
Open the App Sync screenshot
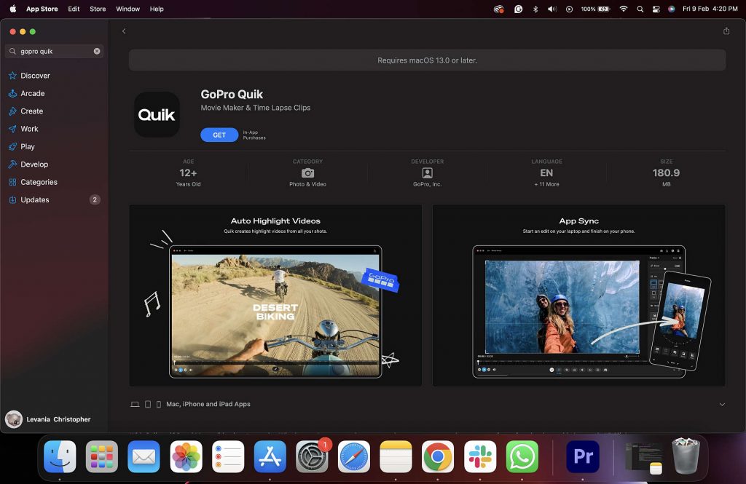tap(578, 295)
